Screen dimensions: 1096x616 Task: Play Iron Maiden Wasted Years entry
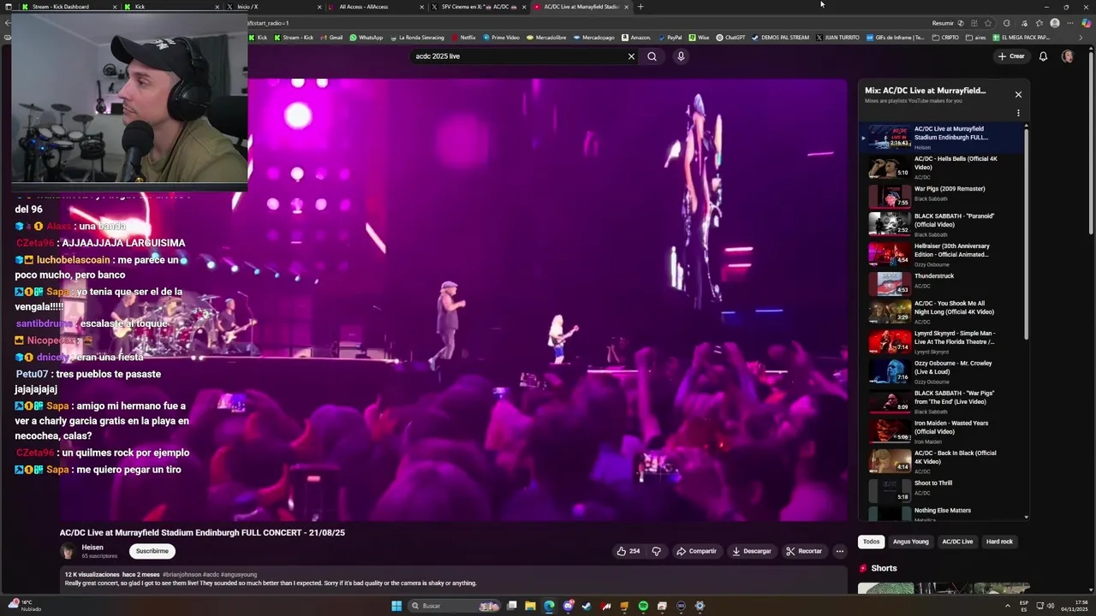(x=942, y=431)
